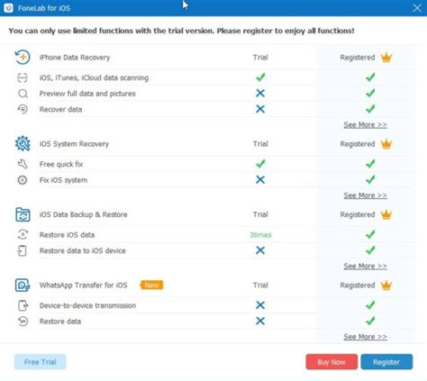The height and width of the screenshot is (381, 427).
Task: Click the Register button
Action: coord(386,362)
